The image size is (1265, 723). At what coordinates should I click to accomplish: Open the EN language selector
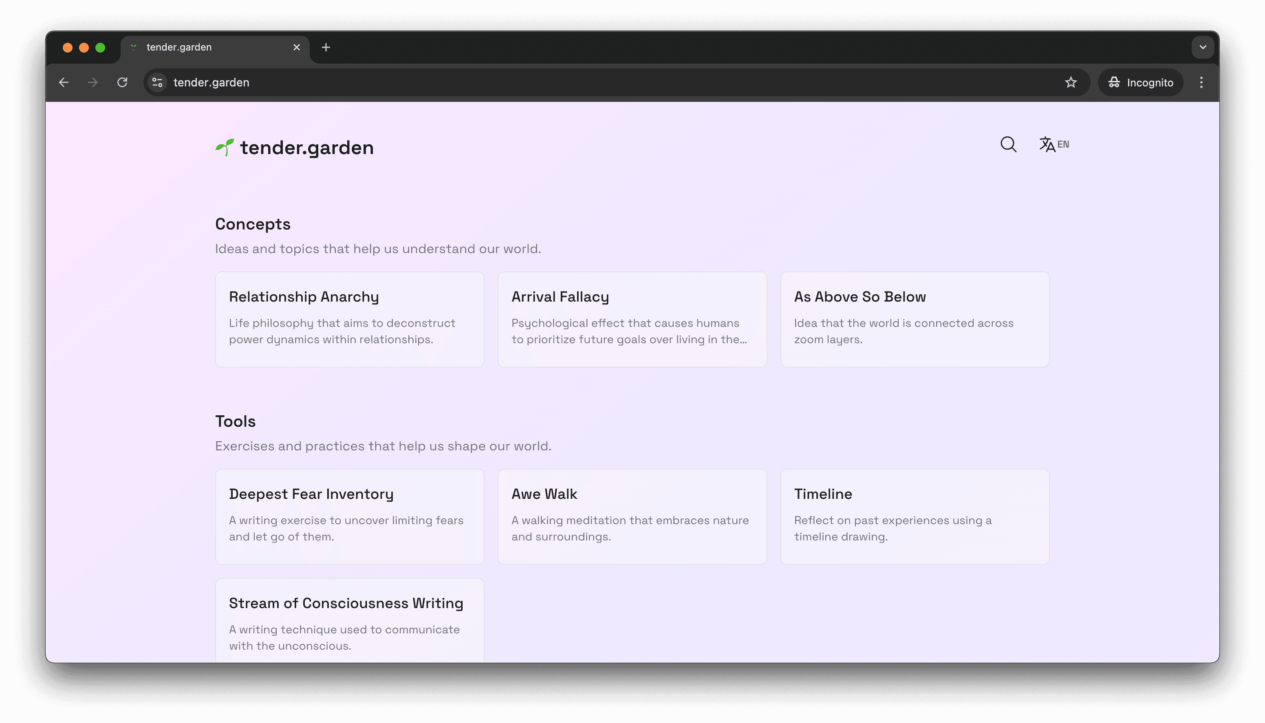click(x=1054, y=145)
